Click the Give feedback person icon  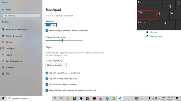(147, 36)
